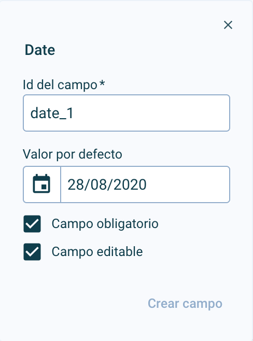
Task: Focus the Id del campo input
Action: click(126, 113)
